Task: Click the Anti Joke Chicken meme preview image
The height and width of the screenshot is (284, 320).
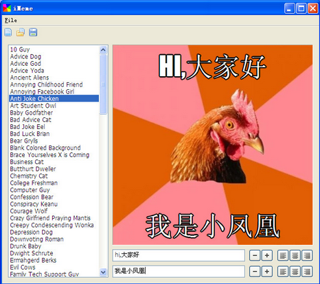Action: 212,145
